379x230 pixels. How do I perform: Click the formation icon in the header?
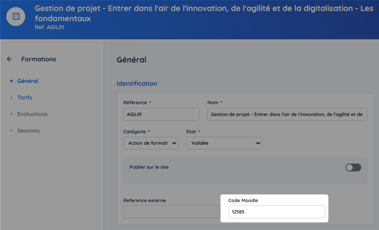[x=16, y=16]
